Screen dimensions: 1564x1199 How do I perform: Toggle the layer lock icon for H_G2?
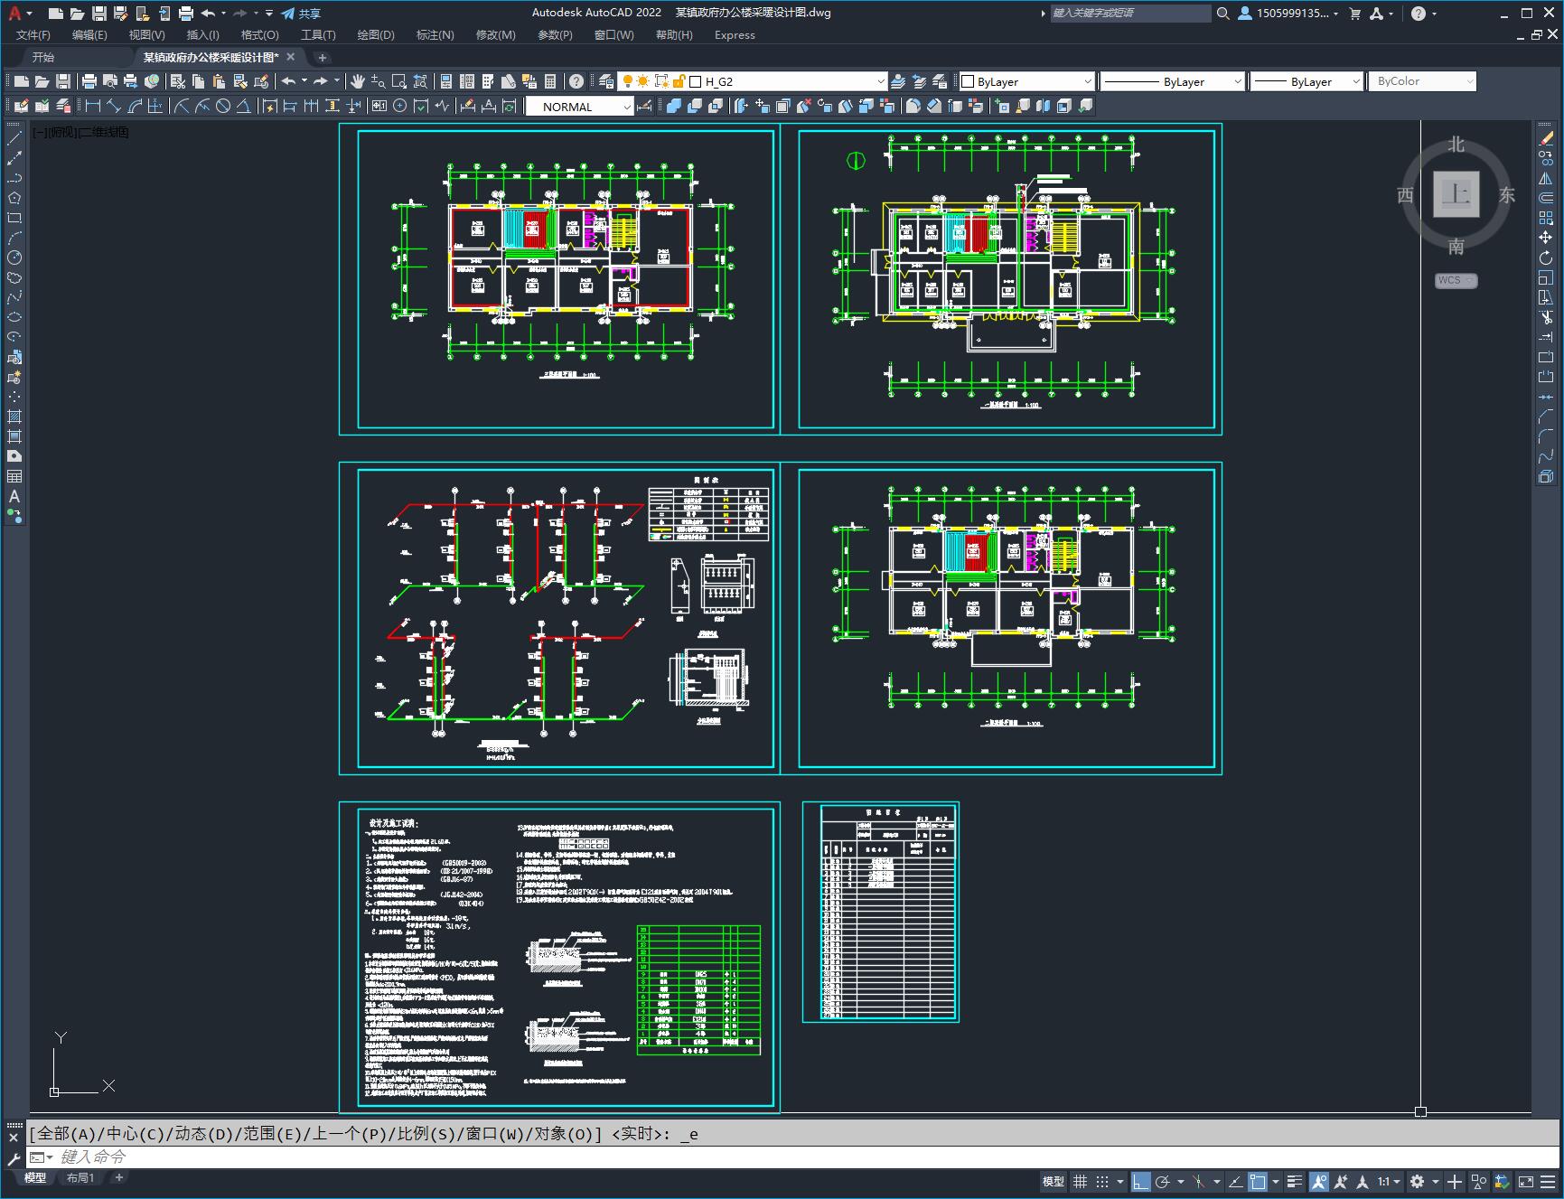point(679,81)
